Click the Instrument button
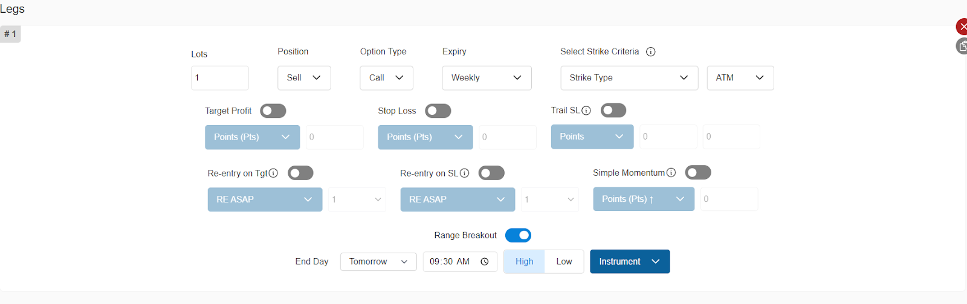Viewport: 967px width, 304px height. point(629,262)
